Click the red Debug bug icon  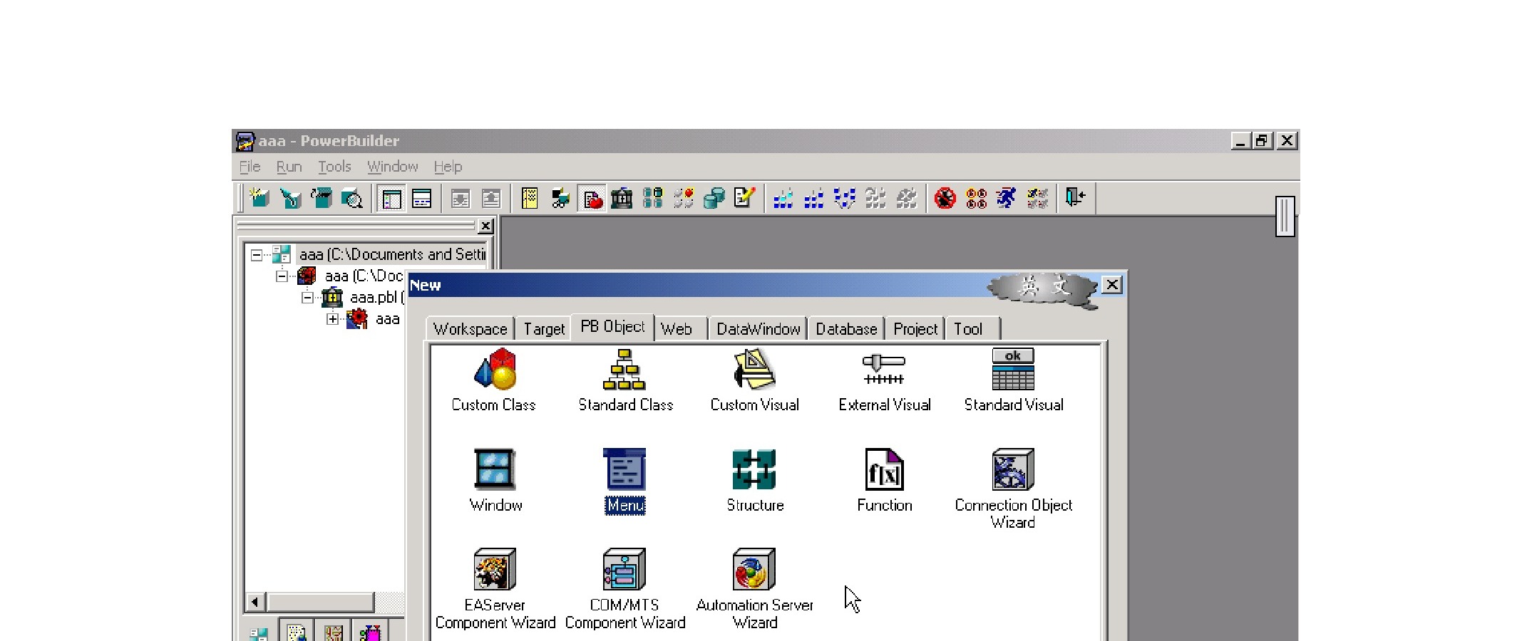click(945, 198)
